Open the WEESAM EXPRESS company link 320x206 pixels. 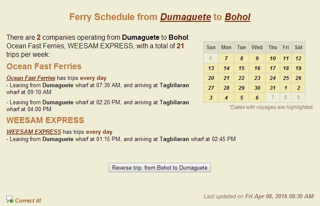point(34,132)
